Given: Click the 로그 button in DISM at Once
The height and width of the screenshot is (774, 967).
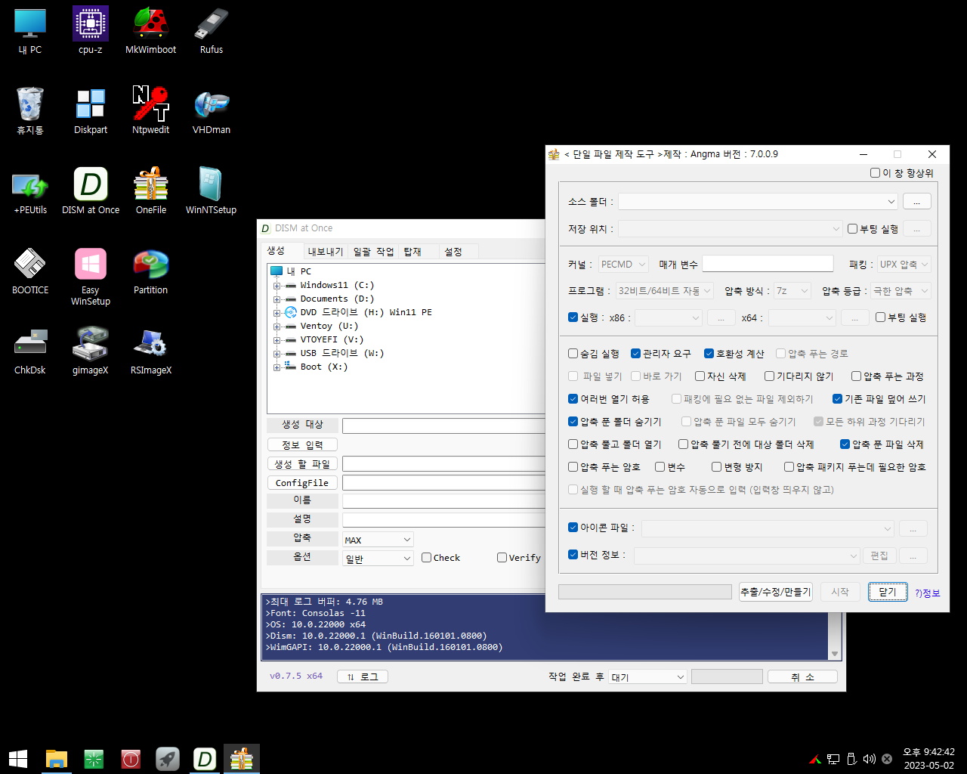Looking at the screenshot, I should click(x=363, y=676).
